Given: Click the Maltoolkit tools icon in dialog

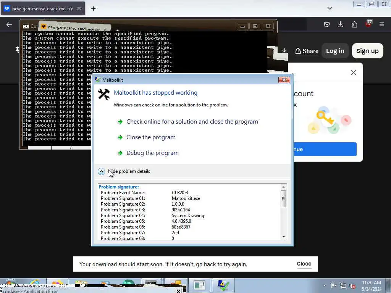Looking at the screenshot, I should 103,95.
